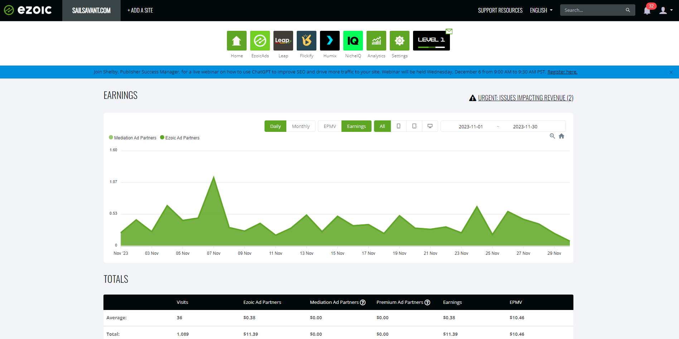Screen dimensions: 679x339
Task: Open the Flickify icon
Action: point(306,40)
